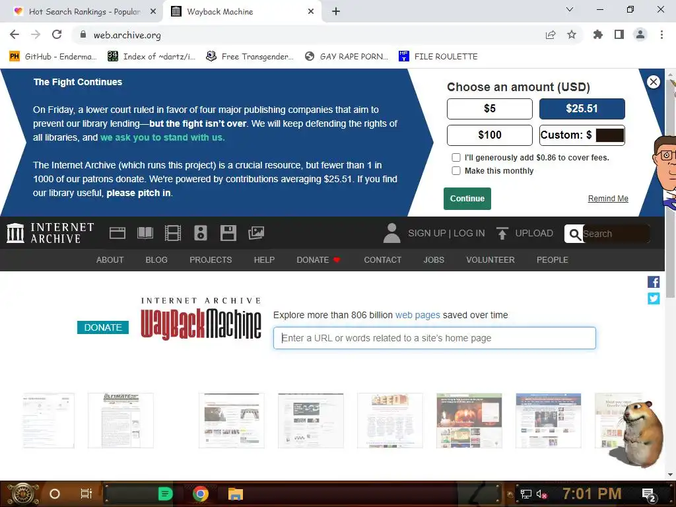676x507 pixels.
Task: Open Chrome three-dot menu
Action: [x=661, y=34]
